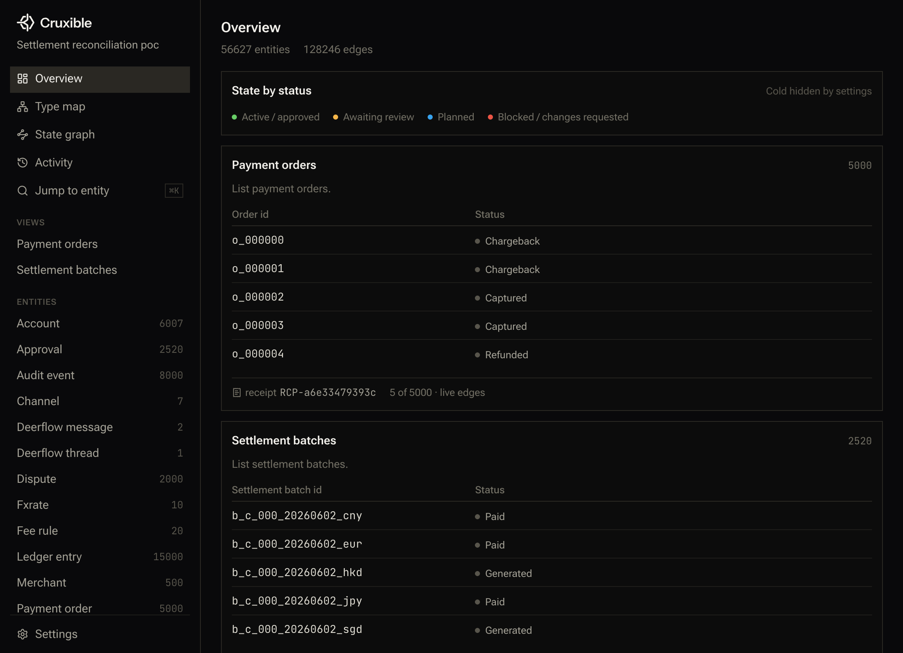The width and height of the screenshot is (903, 653).
Task: Click the red Blocked dot
Action: (490, 117)
